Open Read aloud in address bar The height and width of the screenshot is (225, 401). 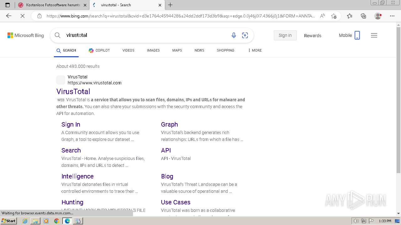(x=322, y=16)
